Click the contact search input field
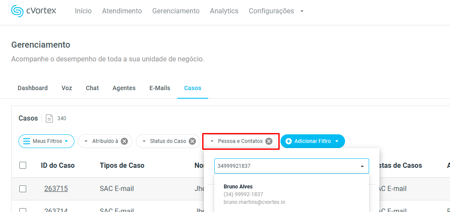 click(284, 166)
